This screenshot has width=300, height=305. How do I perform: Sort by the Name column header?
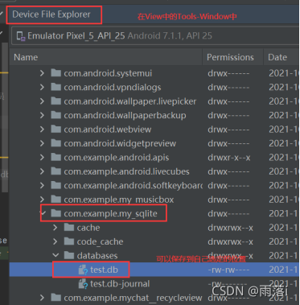[x=26, y=57]
